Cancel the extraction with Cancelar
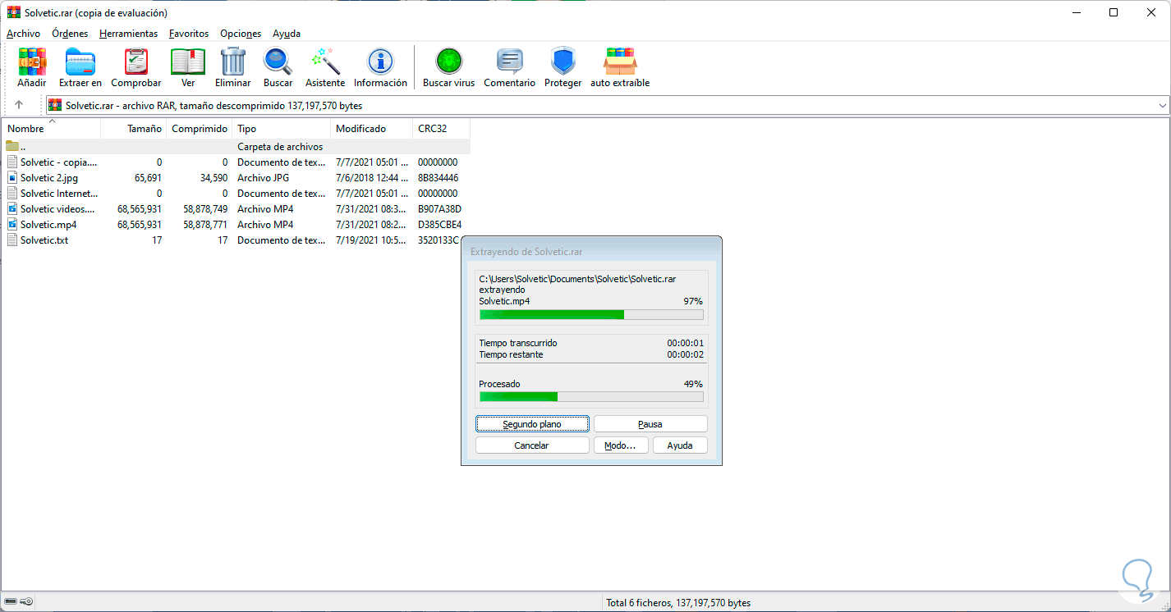This screenshot has width=1171, height=612. 532,445
